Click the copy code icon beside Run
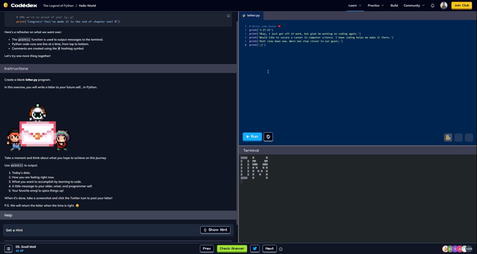Viewport: 477px width, 254px height. [x=268, y=137]
